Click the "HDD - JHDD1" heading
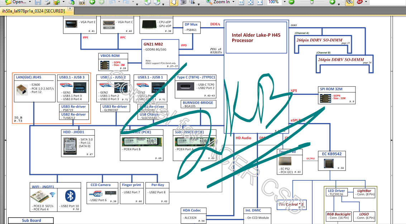Screen dimensions: 406x224 click(x=73, y=132)
